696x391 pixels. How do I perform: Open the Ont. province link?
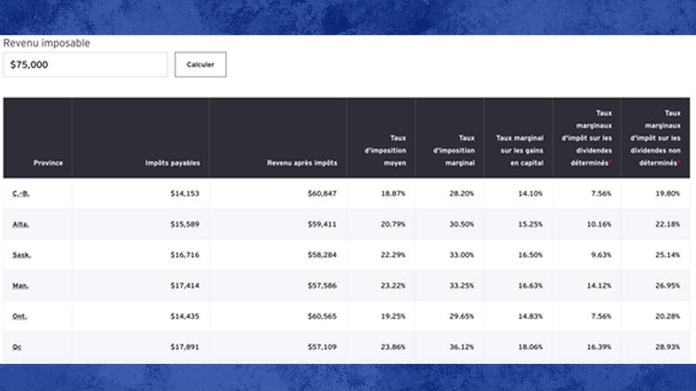[x=21, y=315]
